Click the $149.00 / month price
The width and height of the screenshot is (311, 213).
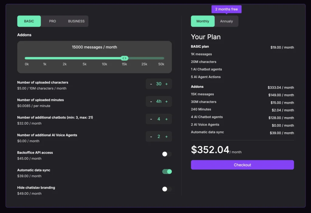[x=281, y=95]
